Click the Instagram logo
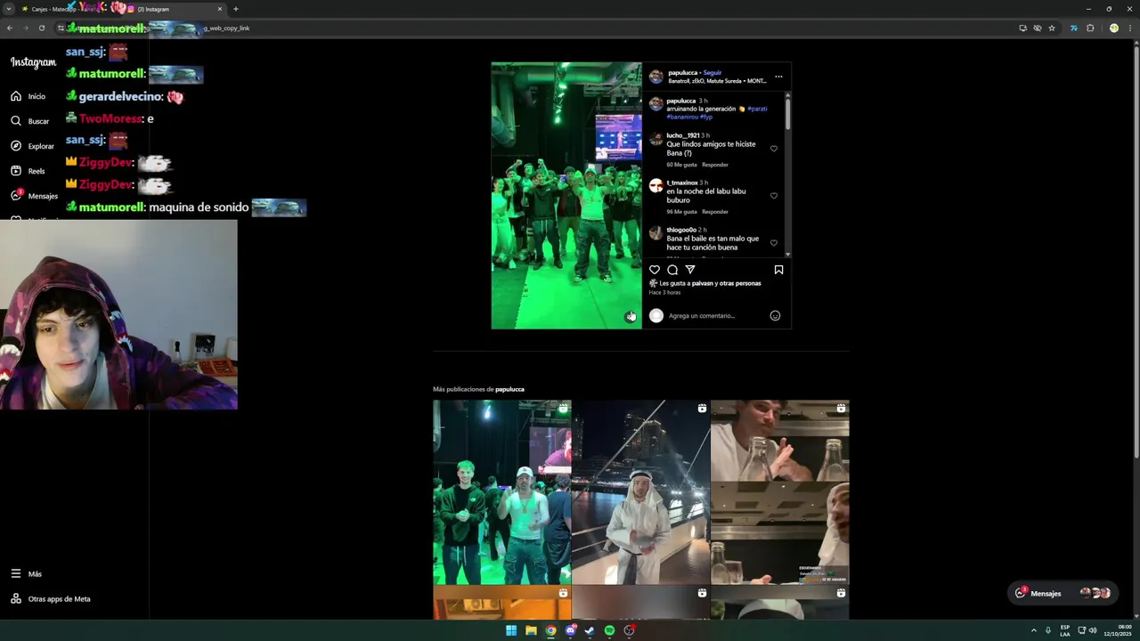Screen dimensions: 1140x641 [33, 62]
